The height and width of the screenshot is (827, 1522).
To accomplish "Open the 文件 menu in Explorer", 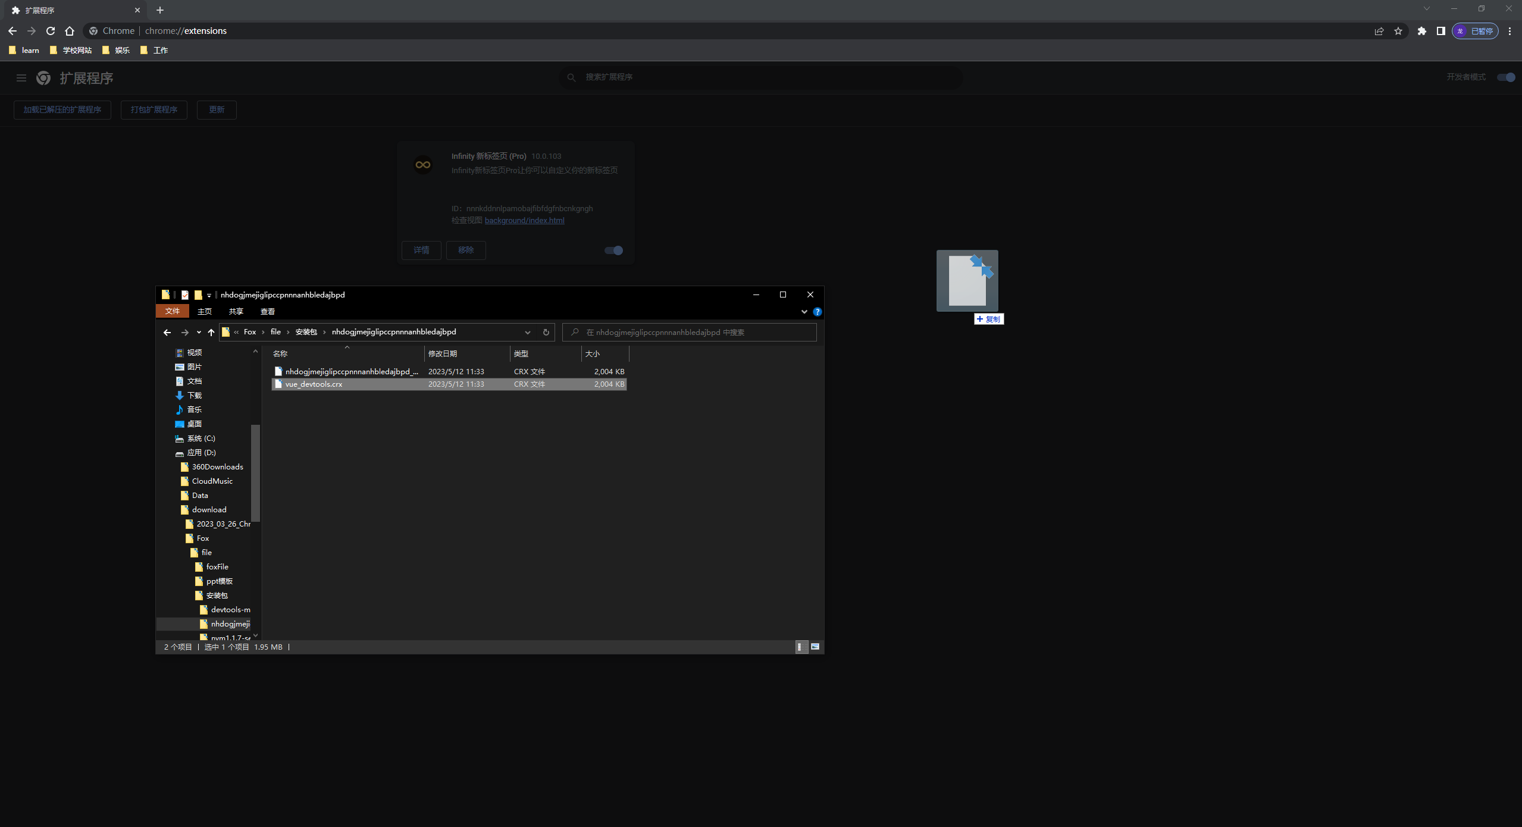I will (x=173, y=311).
